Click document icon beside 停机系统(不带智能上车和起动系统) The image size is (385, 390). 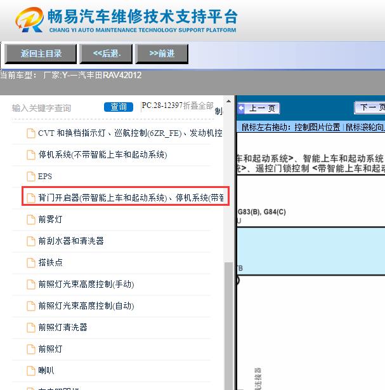click(31, 155)
